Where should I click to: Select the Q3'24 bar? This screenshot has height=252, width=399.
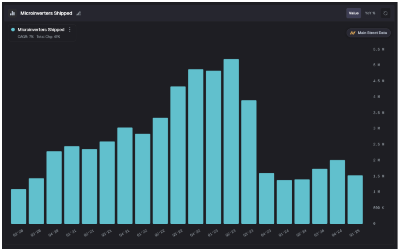320,197
